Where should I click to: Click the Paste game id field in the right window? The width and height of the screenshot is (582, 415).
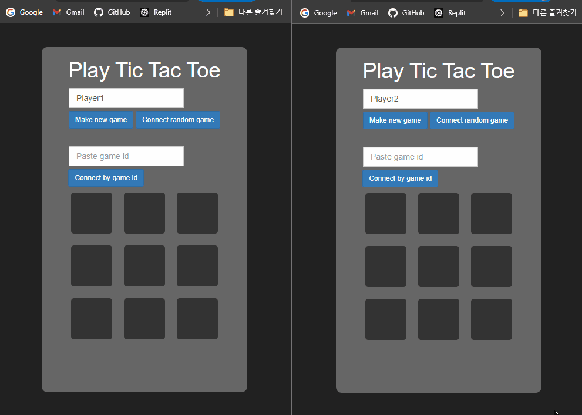(420, 157)
